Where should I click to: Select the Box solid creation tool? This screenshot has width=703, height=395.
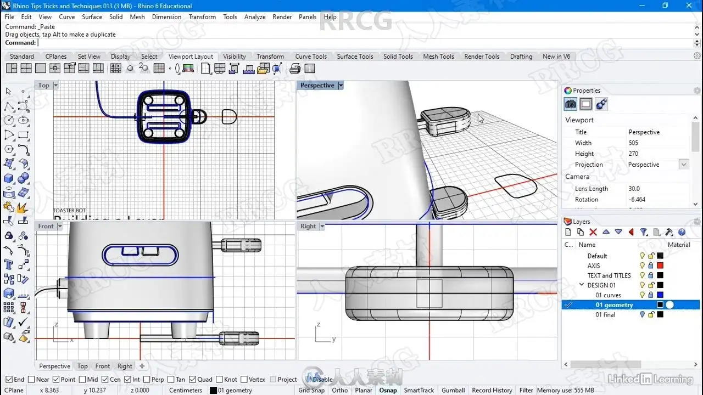tap(9, 178)
